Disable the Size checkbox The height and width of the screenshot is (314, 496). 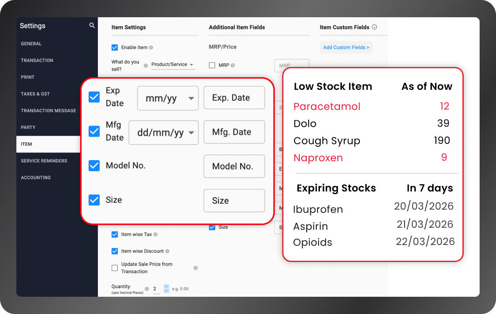(94, 200)
